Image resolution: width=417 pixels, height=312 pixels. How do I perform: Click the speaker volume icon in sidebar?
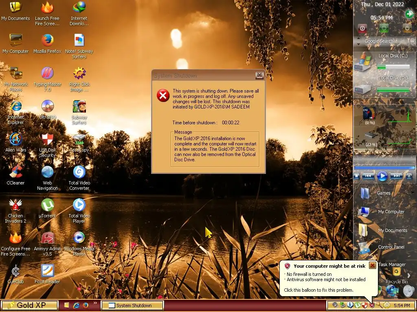pos(409,291)
